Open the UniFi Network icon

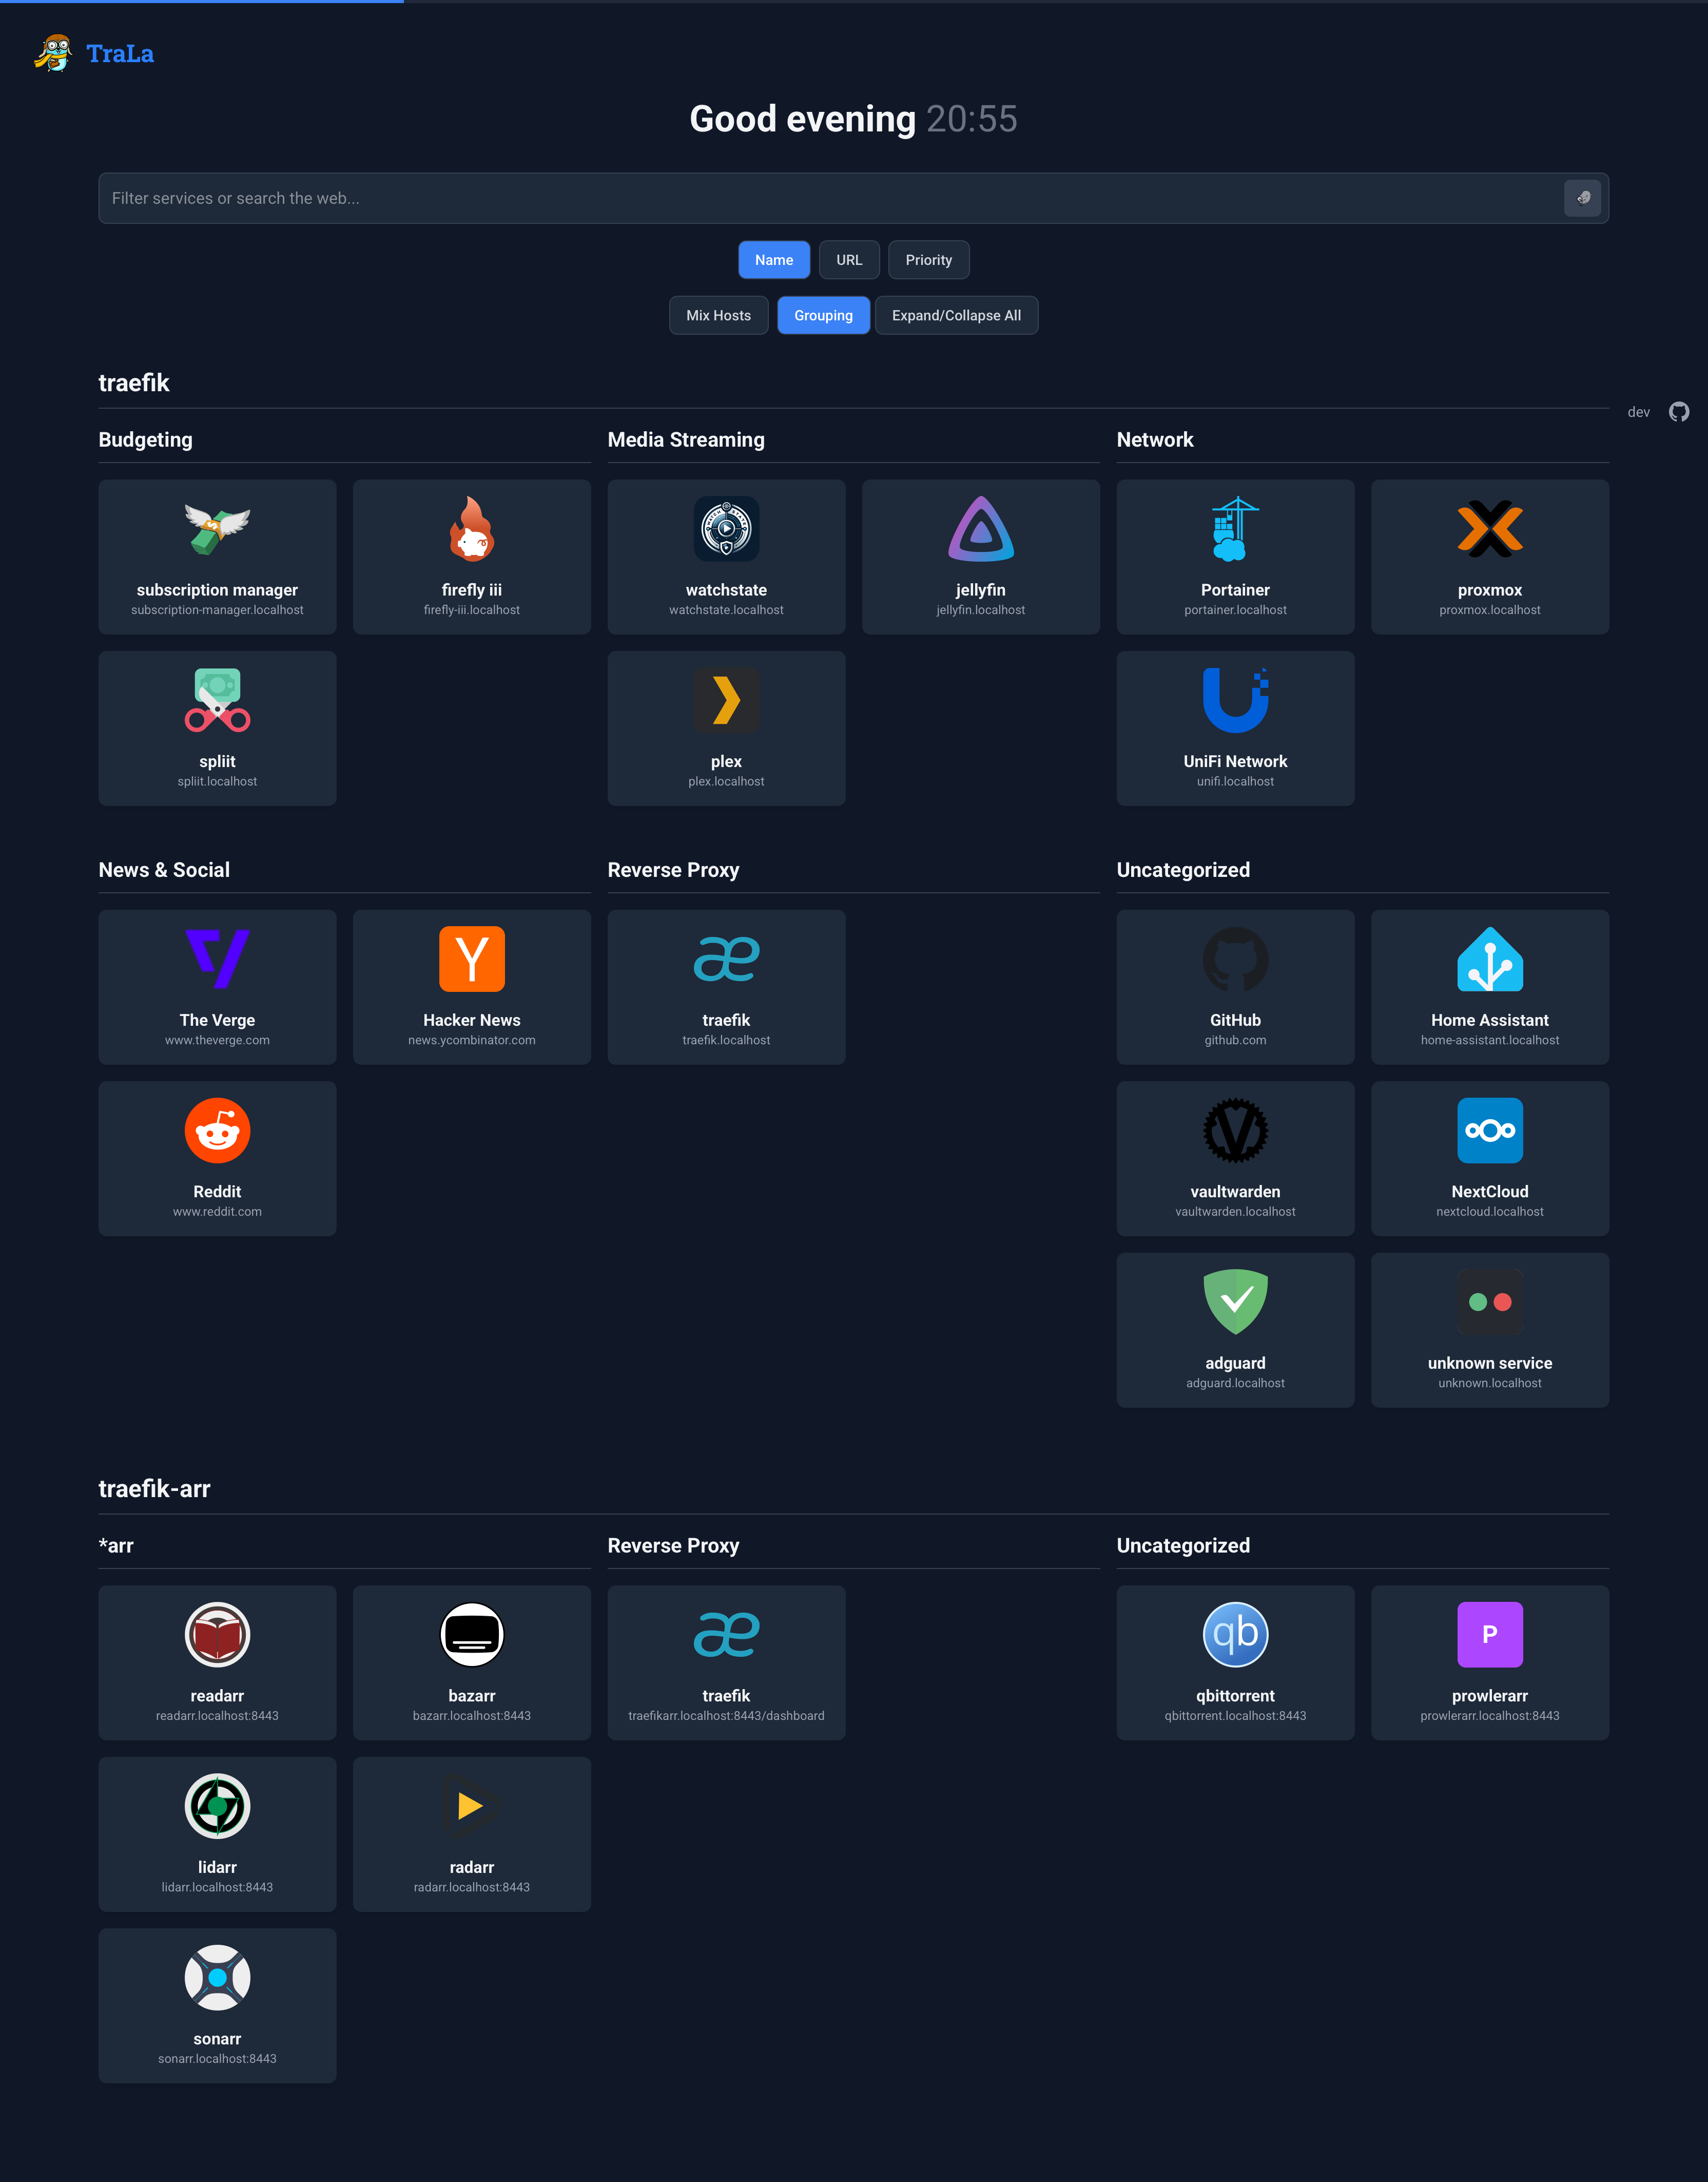tap(1235, 700)
